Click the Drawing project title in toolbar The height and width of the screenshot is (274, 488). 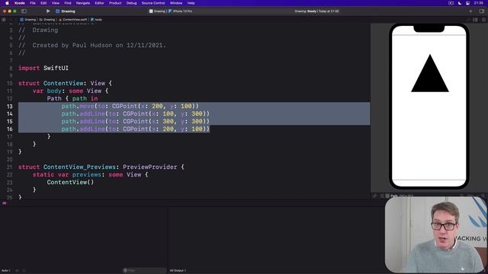pos(66,11)
